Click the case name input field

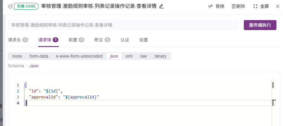pos(123,25)
